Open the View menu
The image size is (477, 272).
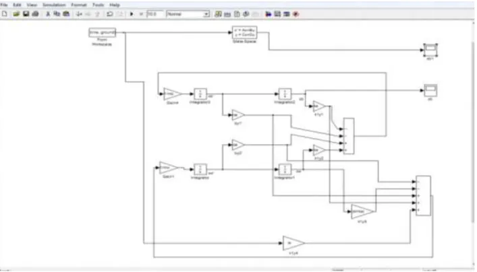point(32,5)
